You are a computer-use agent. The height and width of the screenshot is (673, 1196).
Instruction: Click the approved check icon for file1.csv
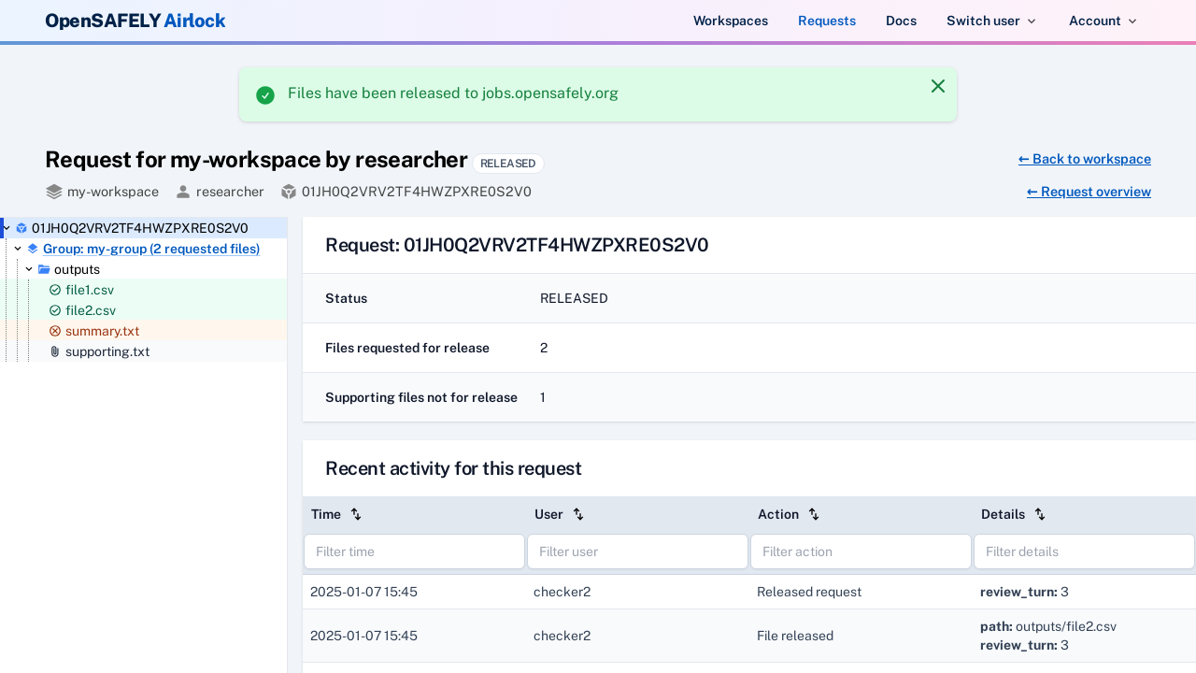[x=55, y=290]
